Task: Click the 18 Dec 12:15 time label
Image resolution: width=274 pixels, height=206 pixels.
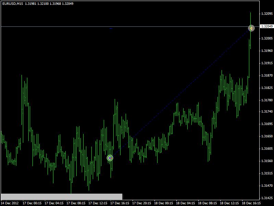Action: tap(229, 203)
